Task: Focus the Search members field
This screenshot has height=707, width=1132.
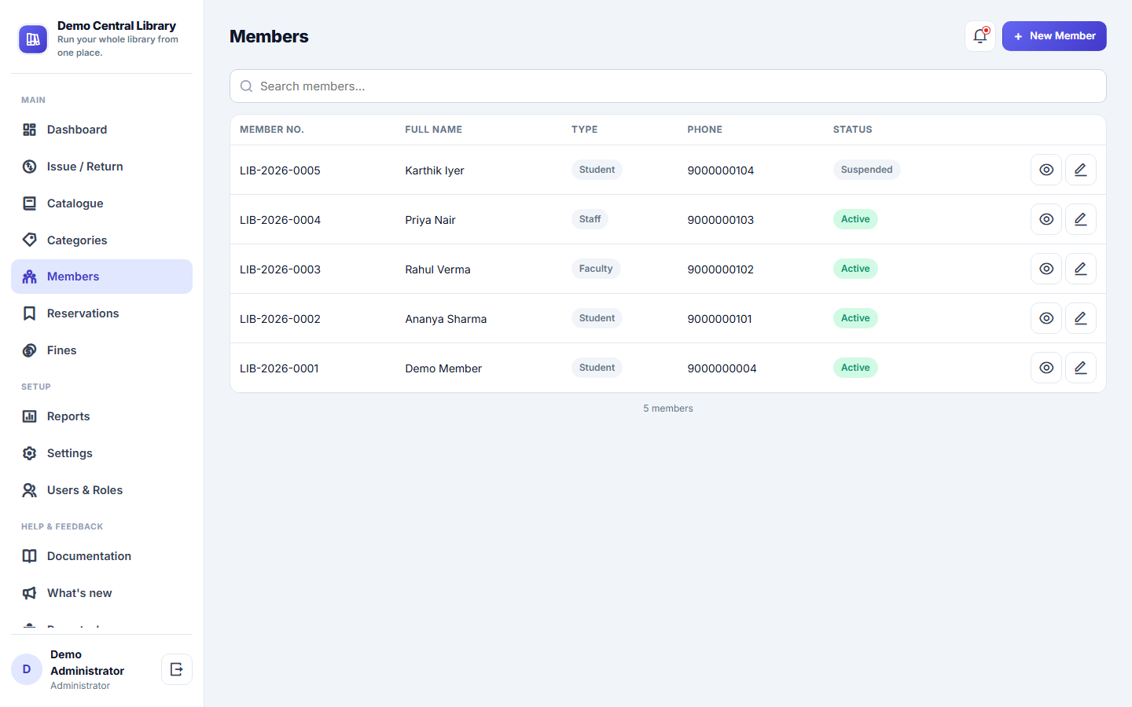Action: click(x=668, y=86)
